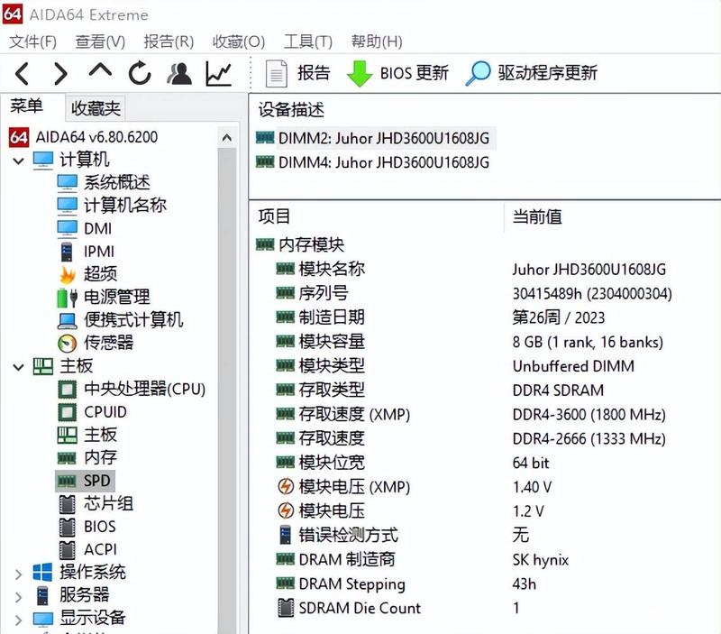Go forward with the right arrow icon
The width and height of the screenshot is (721, 634).
click(x=60, y=74)
